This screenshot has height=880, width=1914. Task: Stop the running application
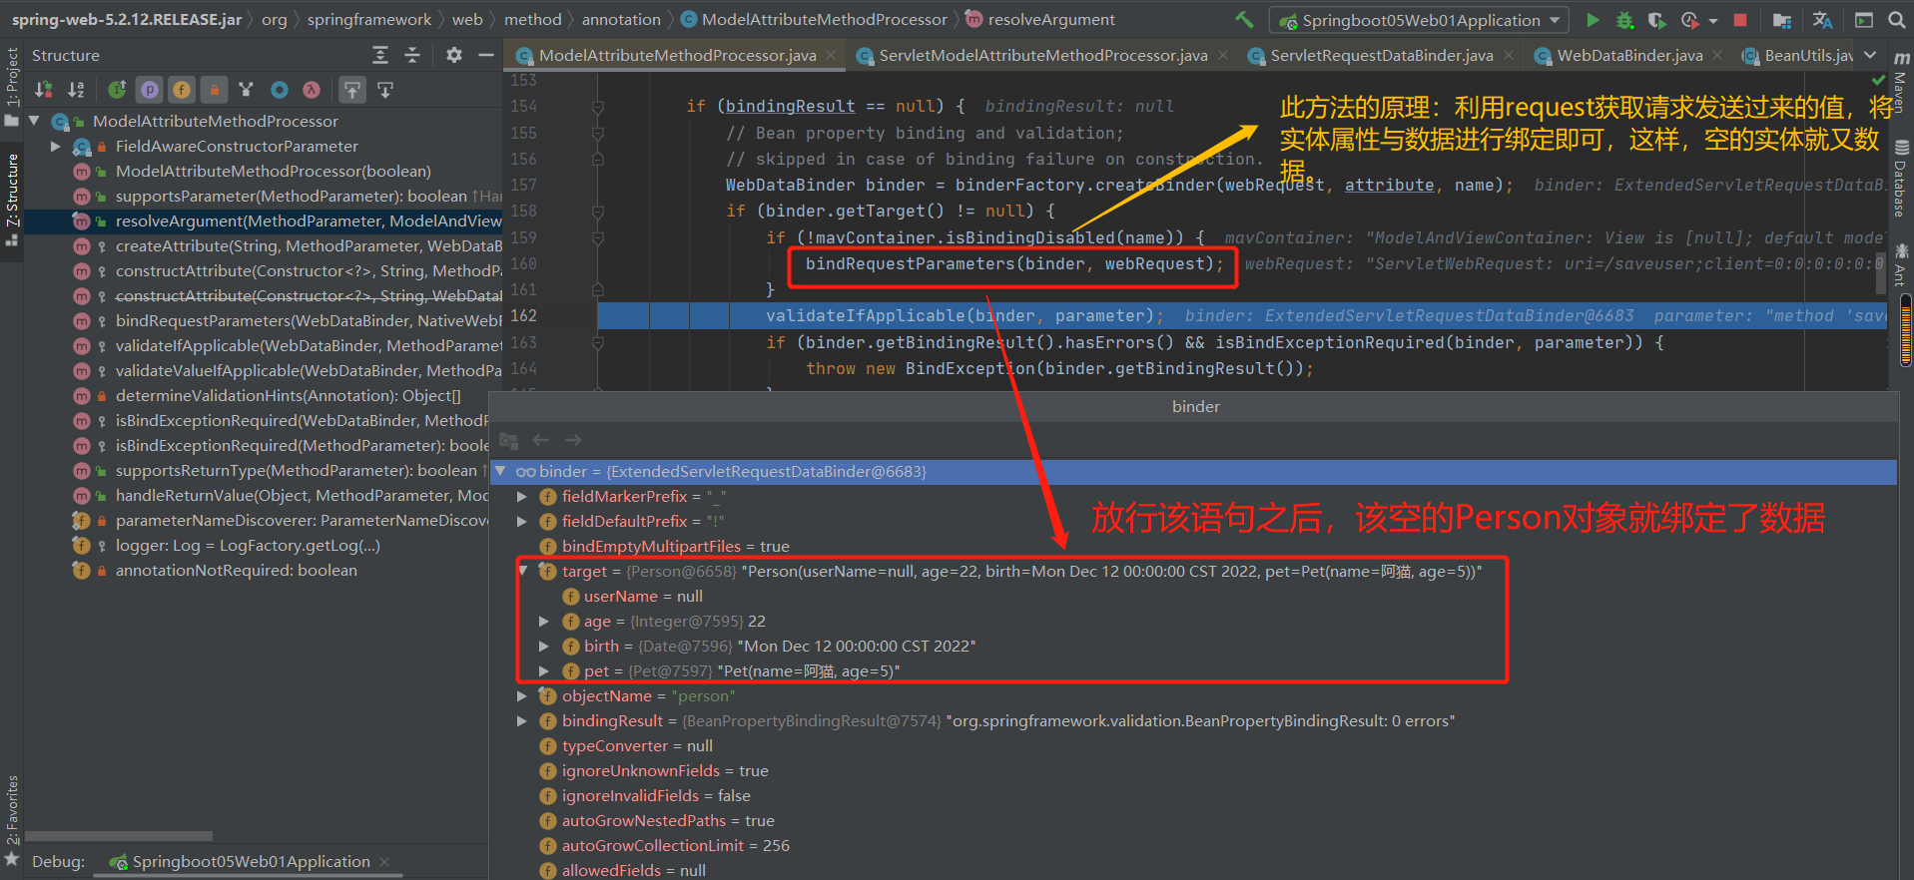(x=1740, y=20)
